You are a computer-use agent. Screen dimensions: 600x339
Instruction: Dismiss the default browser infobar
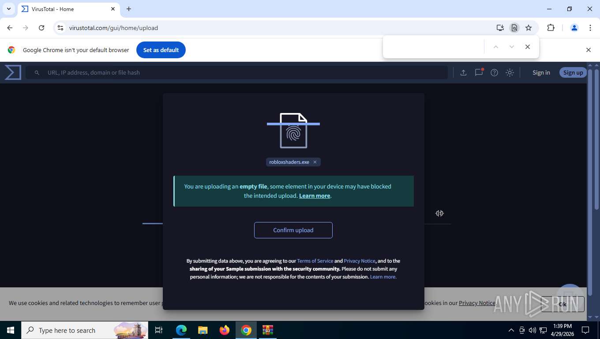click(x=588, y=50)
